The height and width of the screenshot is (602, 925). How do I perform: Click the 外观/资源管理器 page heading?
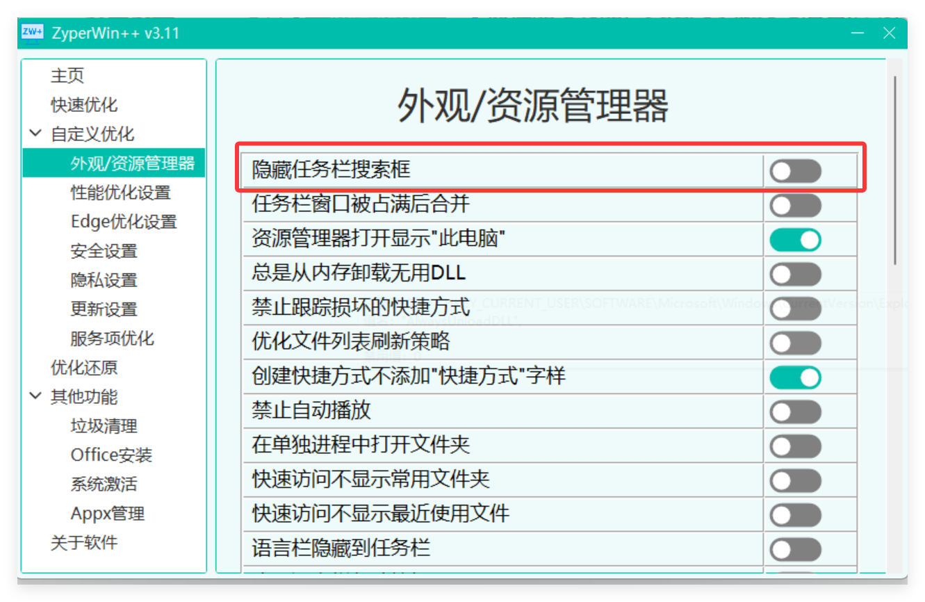[533, 105]
